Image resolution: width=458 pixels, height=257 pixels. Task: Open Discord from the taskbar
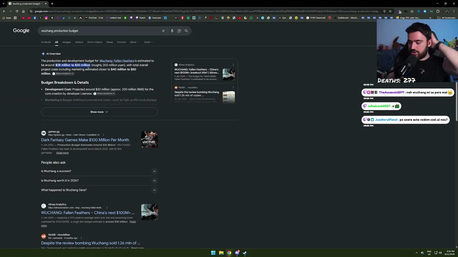point(237,253)
